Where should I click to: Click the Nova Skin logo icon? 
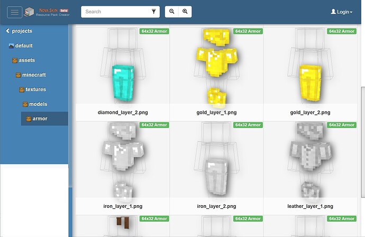pos(29,12)
